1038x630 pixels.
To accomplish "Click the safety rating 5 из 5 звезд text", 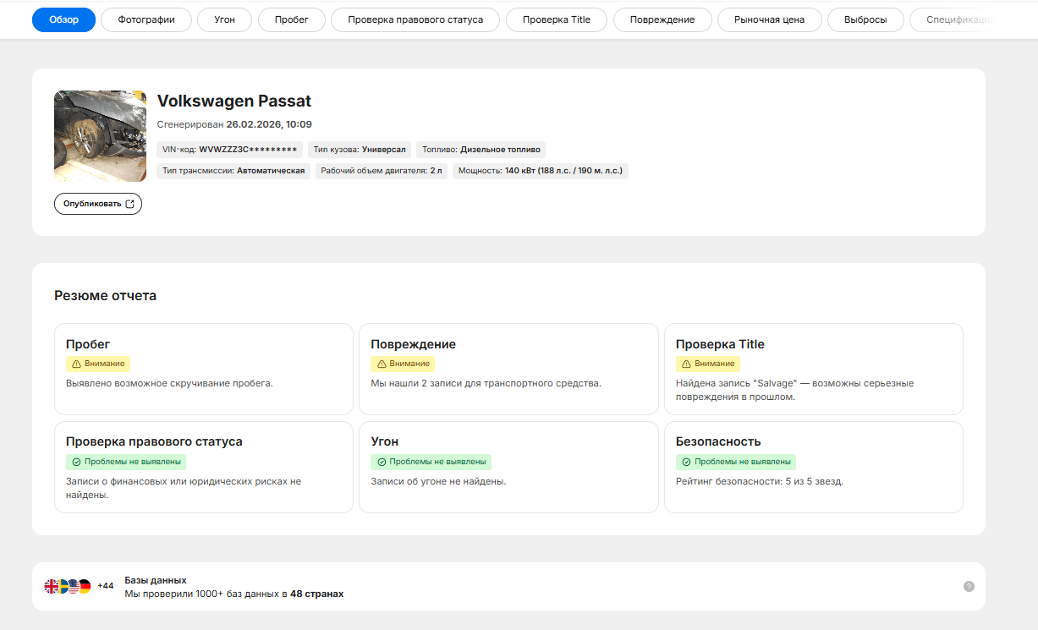I will coord(760,481).
